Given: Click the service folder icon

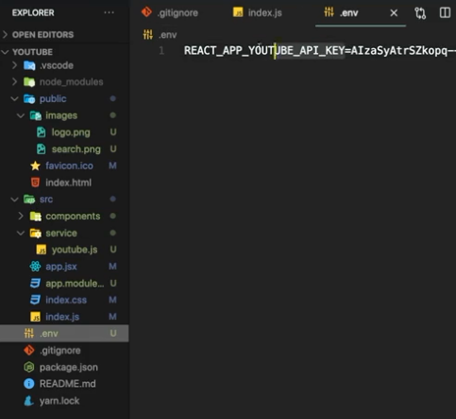Looking at the screenshot, I should (36, 233).
